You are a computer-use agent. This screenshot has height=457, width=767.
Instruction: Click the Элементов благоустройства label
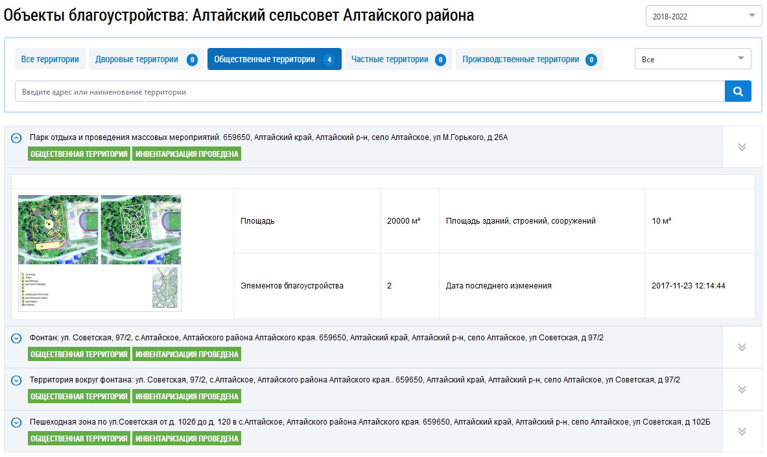(292, 286)
